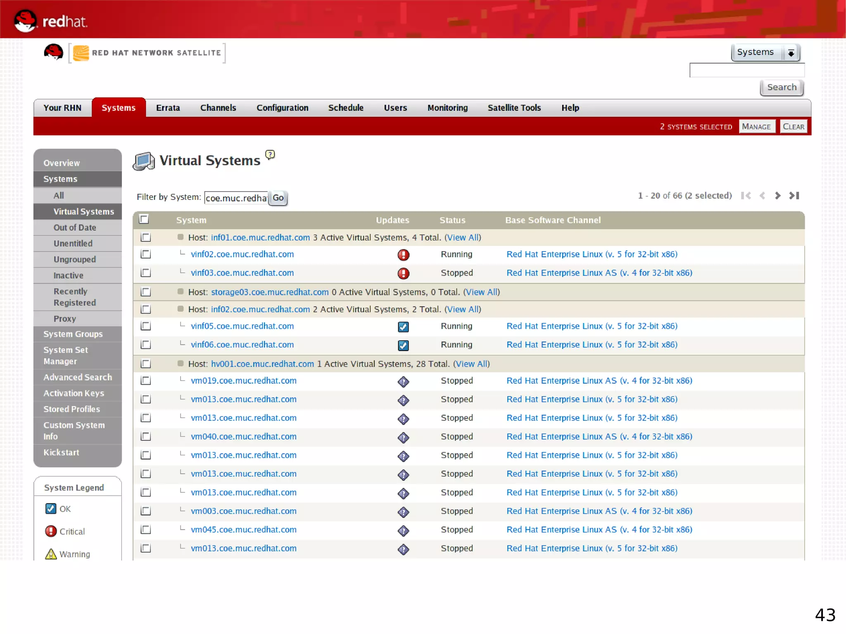The image size is (846, 634).
Task: Jump to last page arrow icon
Action: [x=794, y=195]
